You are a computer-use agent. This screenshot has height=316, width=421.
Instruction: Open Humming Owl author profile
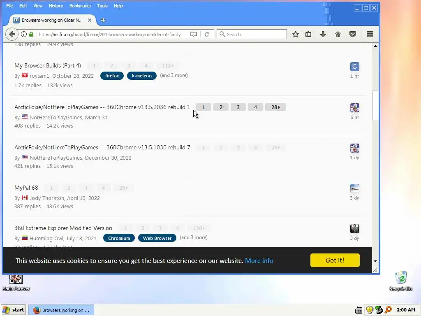[46, 238]
